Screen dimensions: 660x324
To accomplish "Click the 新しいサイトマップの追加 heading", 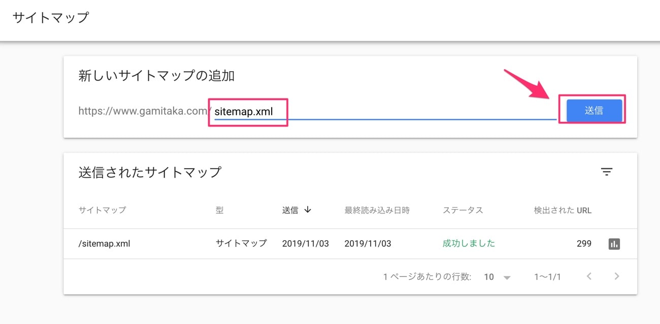I will tap(156, 76).
